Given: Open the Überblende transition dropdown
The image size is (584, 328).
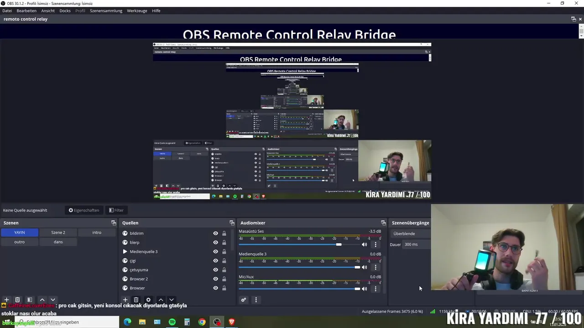Looking at the screenshot, I should (410, 233).
